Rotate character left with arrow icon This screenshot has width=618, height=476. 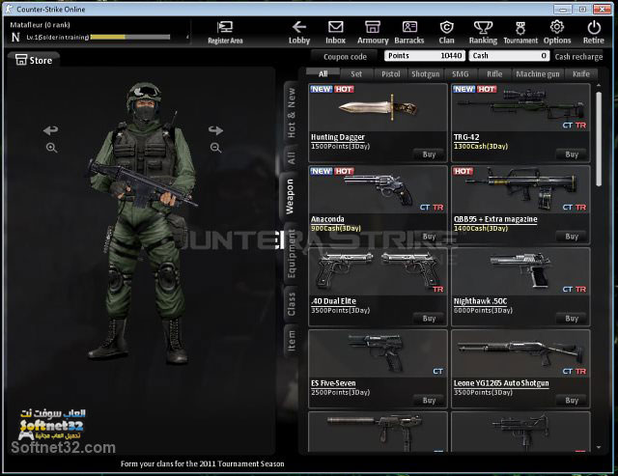click(51, 129)
